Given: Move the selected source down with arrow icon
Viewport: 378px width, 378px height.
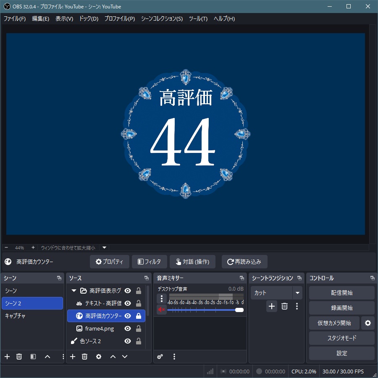Looking at the screenshot, I should [x=124, y=357].
